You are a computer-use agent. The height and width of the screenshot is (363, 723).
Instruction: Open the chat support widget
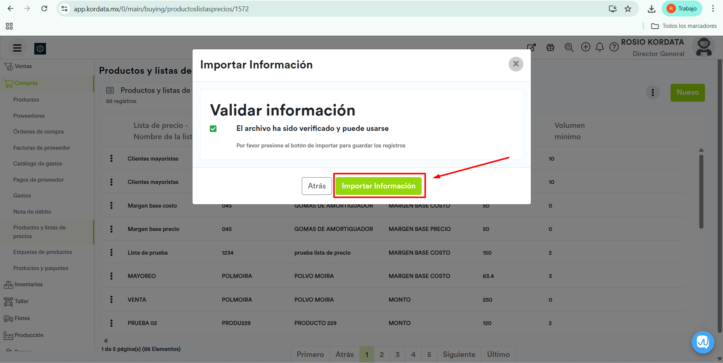click(703, 342)
